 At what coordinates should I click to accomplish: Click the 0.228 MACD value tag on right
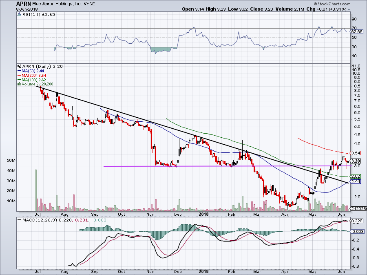point(357,221)
